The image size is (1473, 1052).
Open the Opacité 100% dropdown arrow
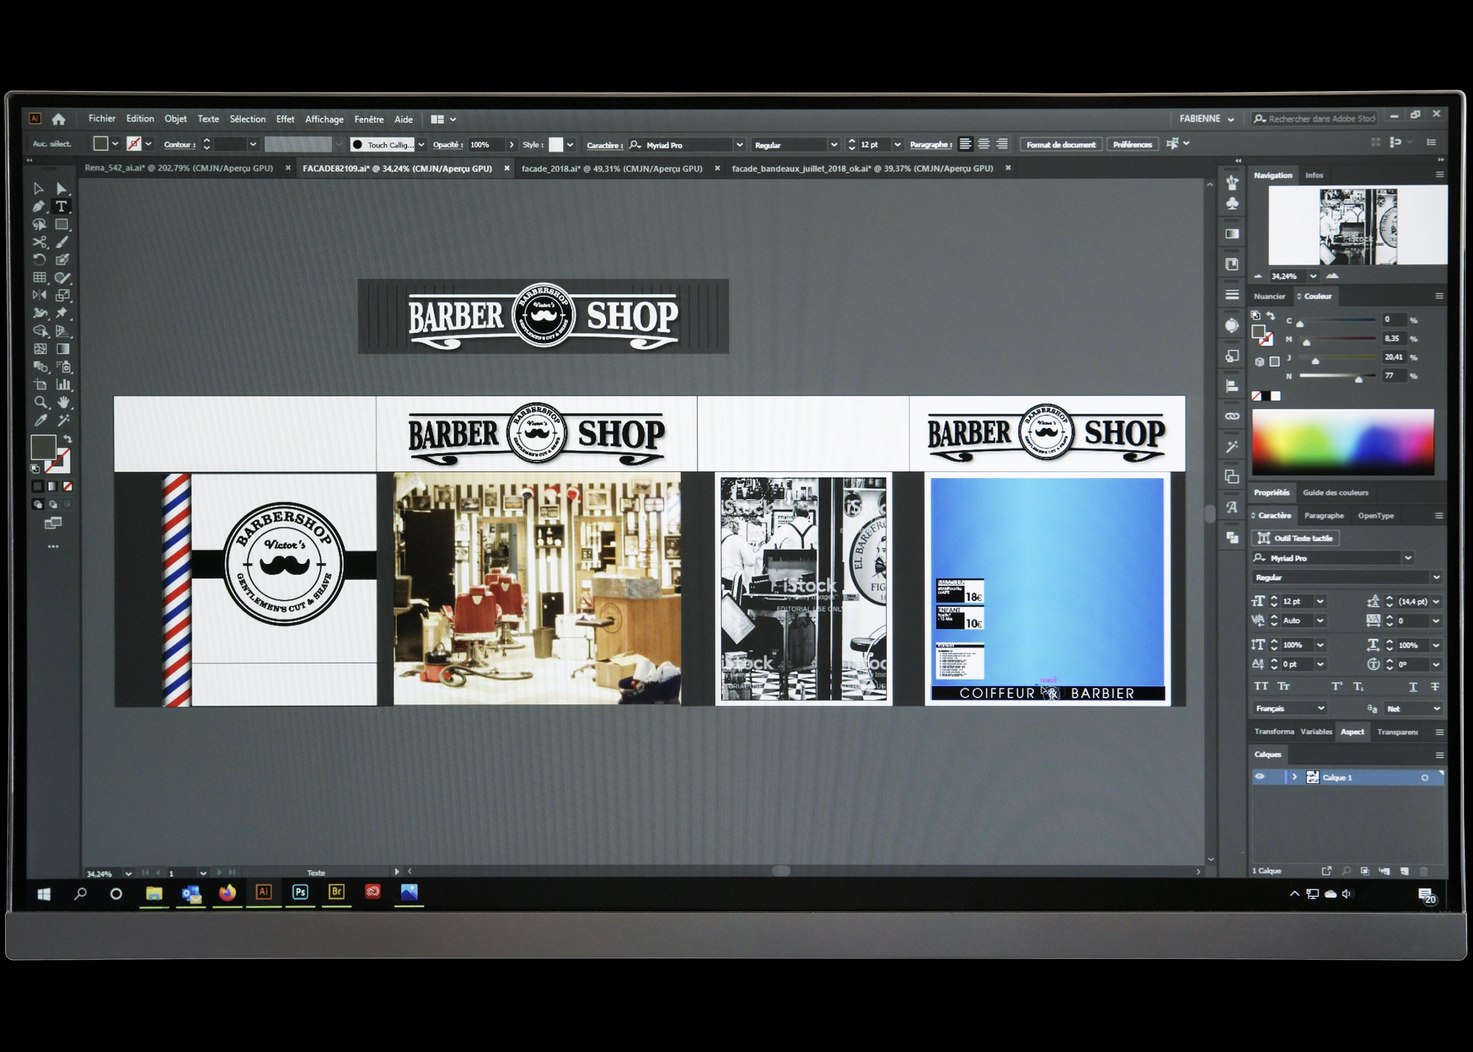512,144
